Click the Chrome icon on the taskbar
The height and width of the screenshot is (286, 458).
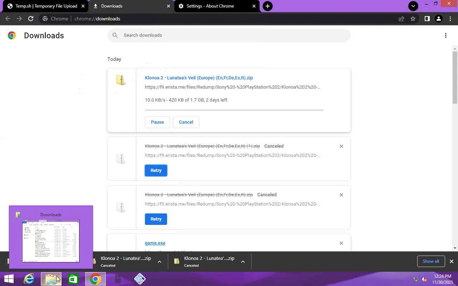pyautogui.click(x=95, y=279)
